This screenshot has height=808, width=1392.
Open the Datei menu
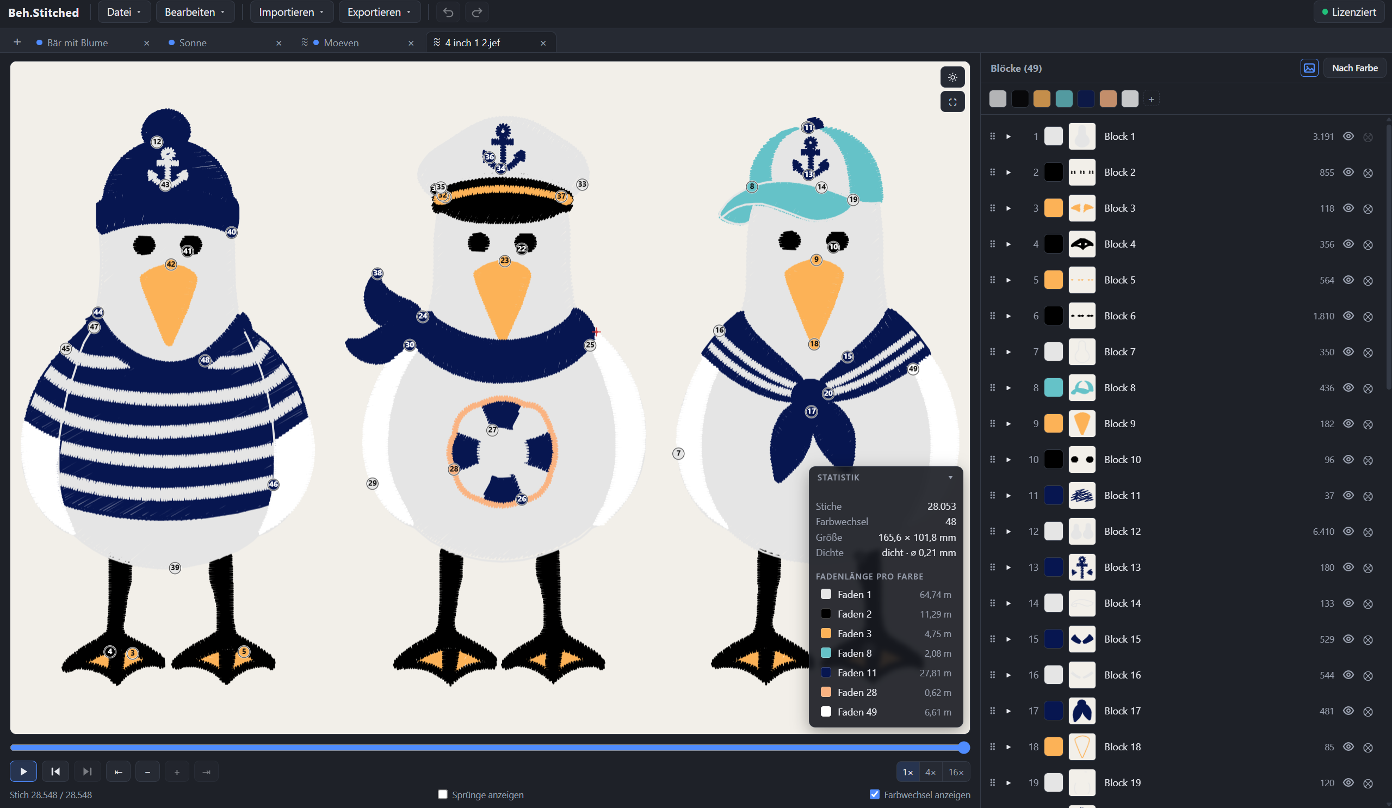[123, 12]
